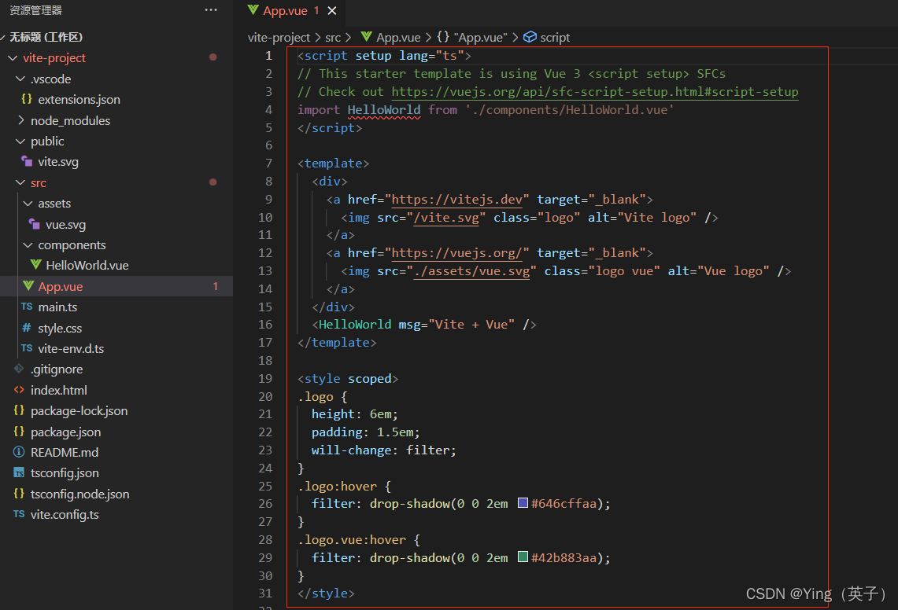Close the App.vue editor tab
This screenshot has height=610, width=898.
[x=332, y=11]
